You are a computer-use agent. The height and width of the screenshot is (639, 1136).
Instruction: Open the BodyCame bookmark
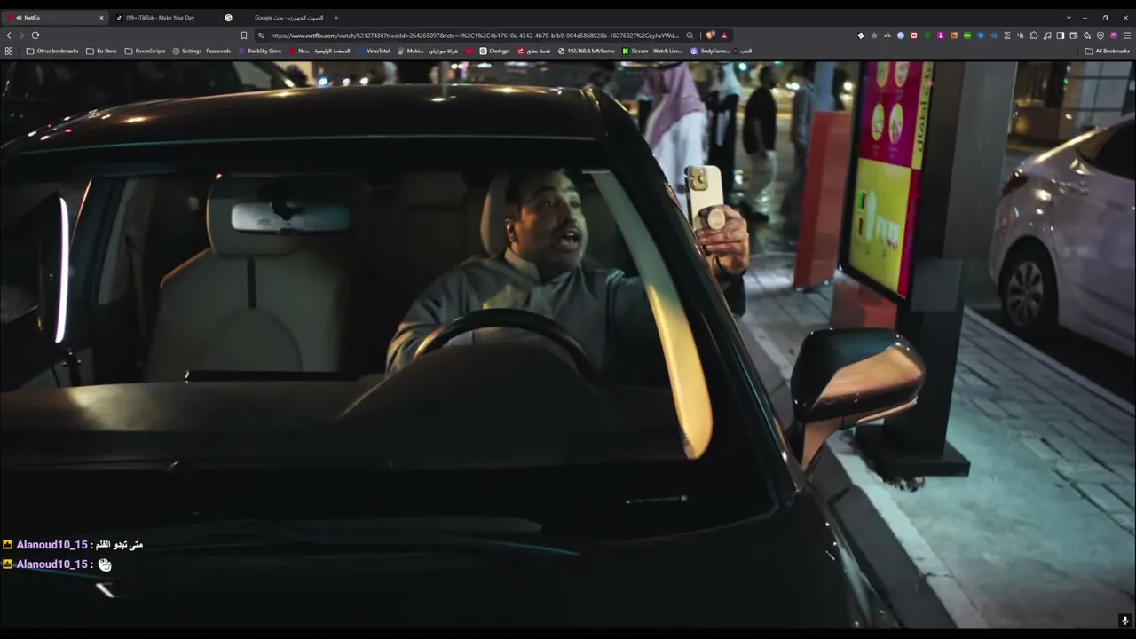pos(710,51)
